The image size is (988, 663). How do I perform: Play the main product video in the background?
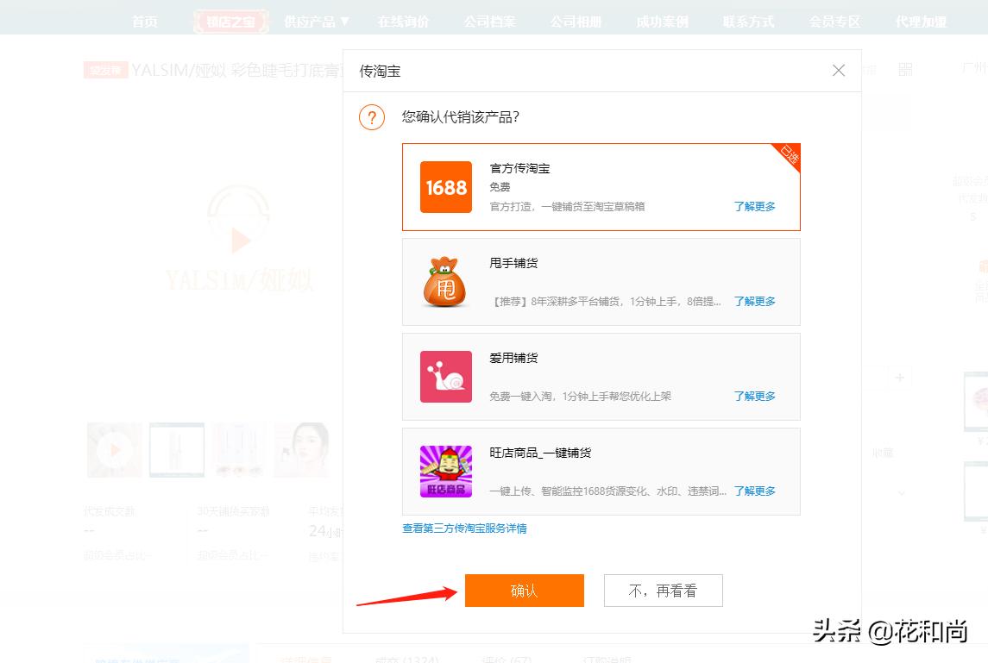click(239, 240)
